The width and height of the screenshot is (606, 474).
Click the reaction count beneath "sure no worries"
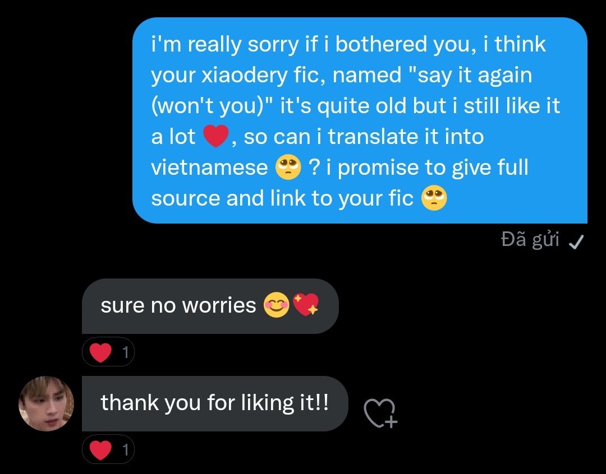(x=125, y=352)
